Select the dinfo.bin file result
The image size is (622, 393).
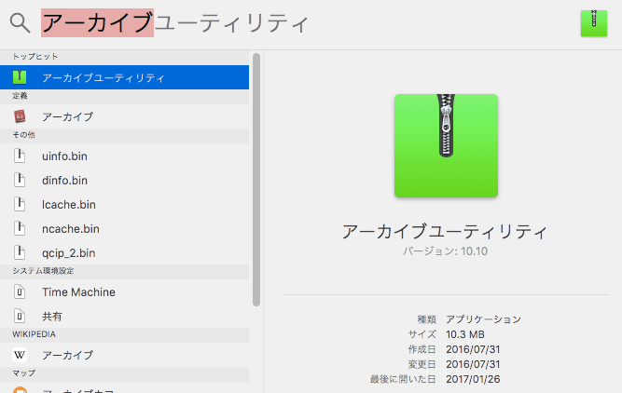125,181
